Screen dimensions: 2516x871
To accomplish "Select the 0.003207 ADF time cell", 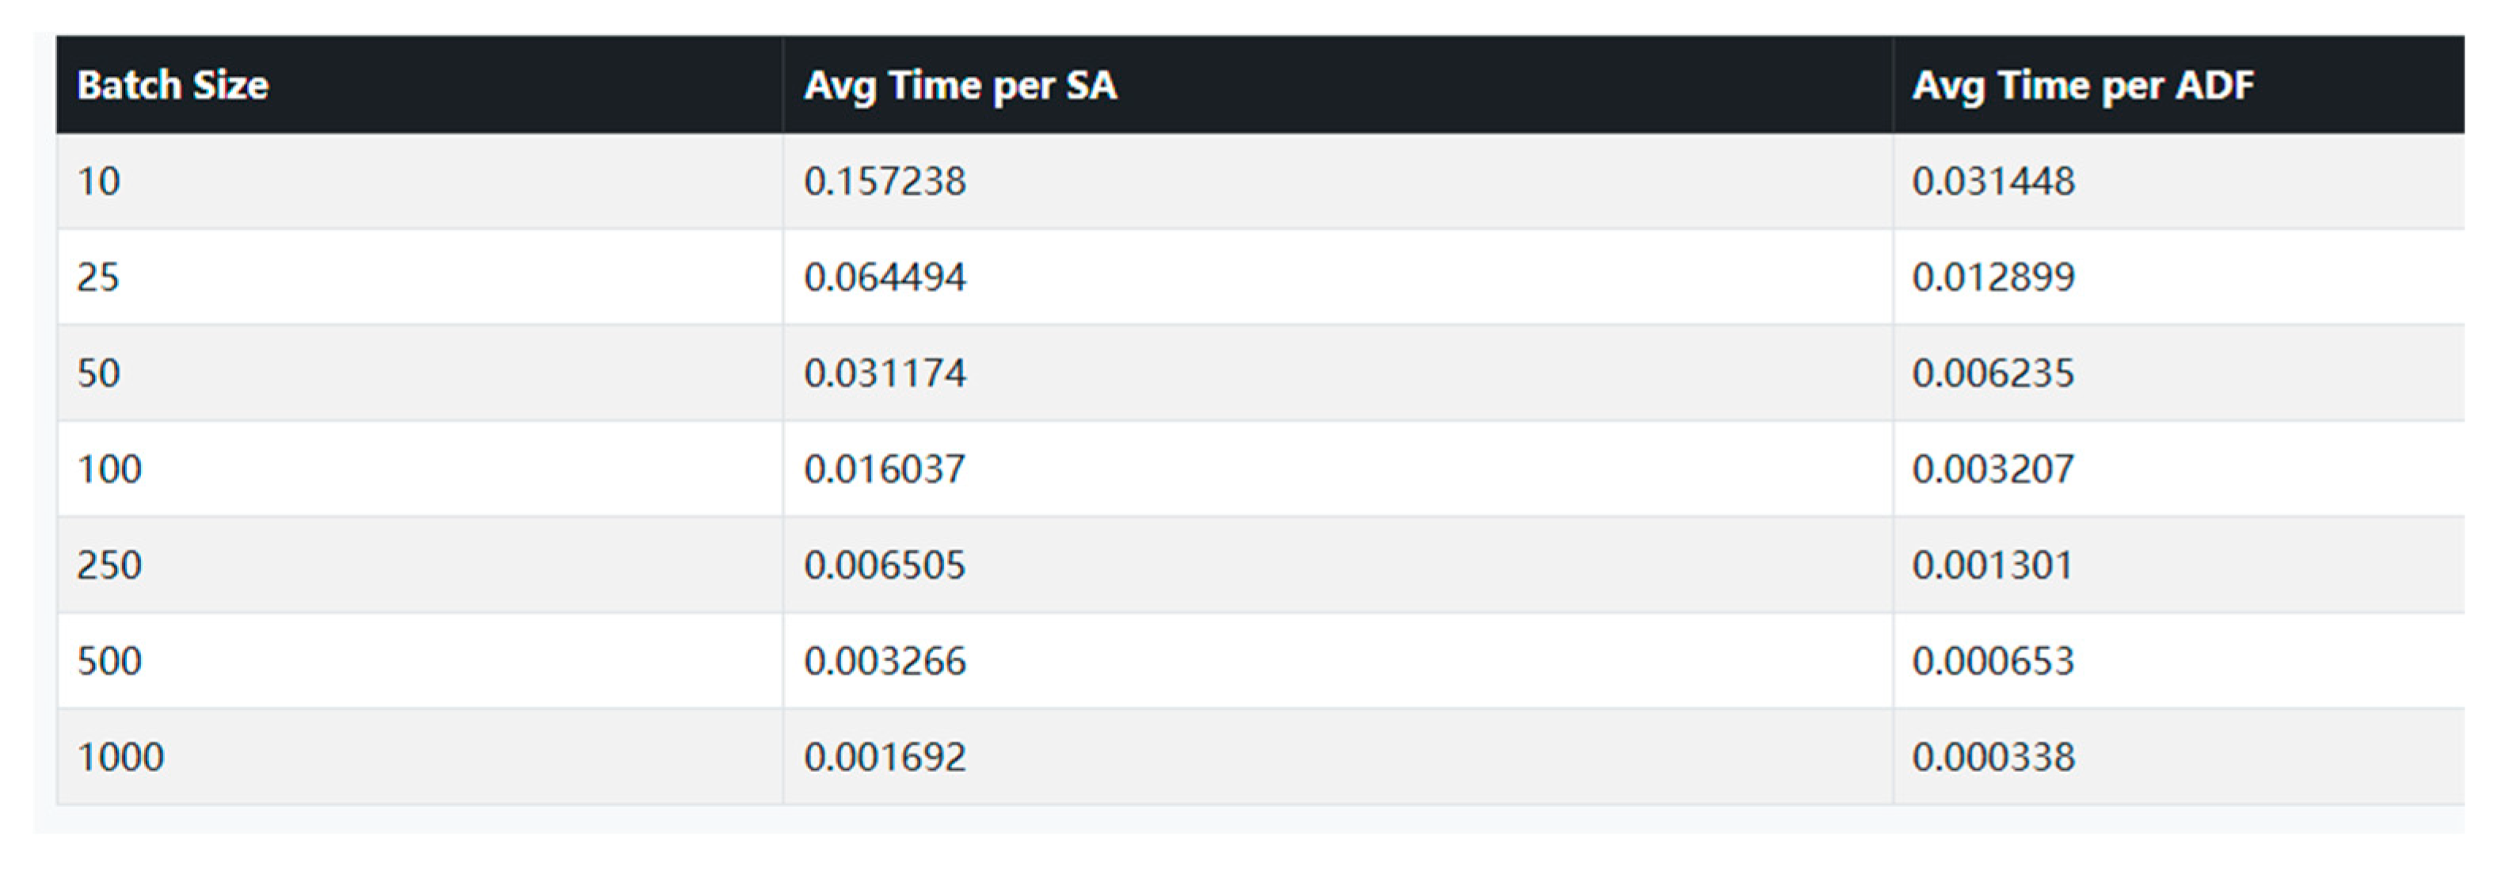I will click(1993, 470).
